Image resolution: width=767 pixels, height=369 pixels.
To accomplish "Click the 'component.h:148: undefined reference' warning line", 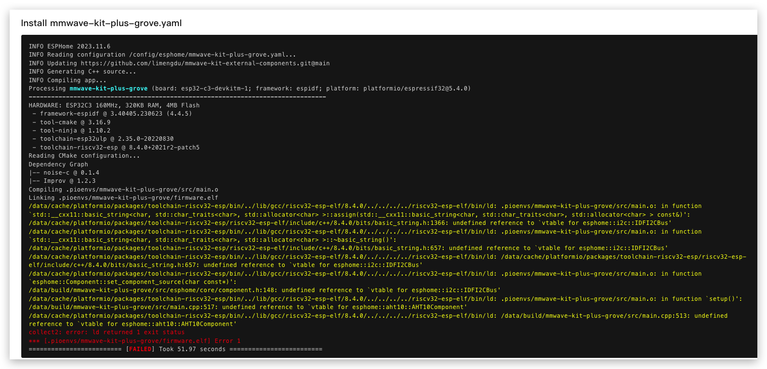I will click(265, 290).
